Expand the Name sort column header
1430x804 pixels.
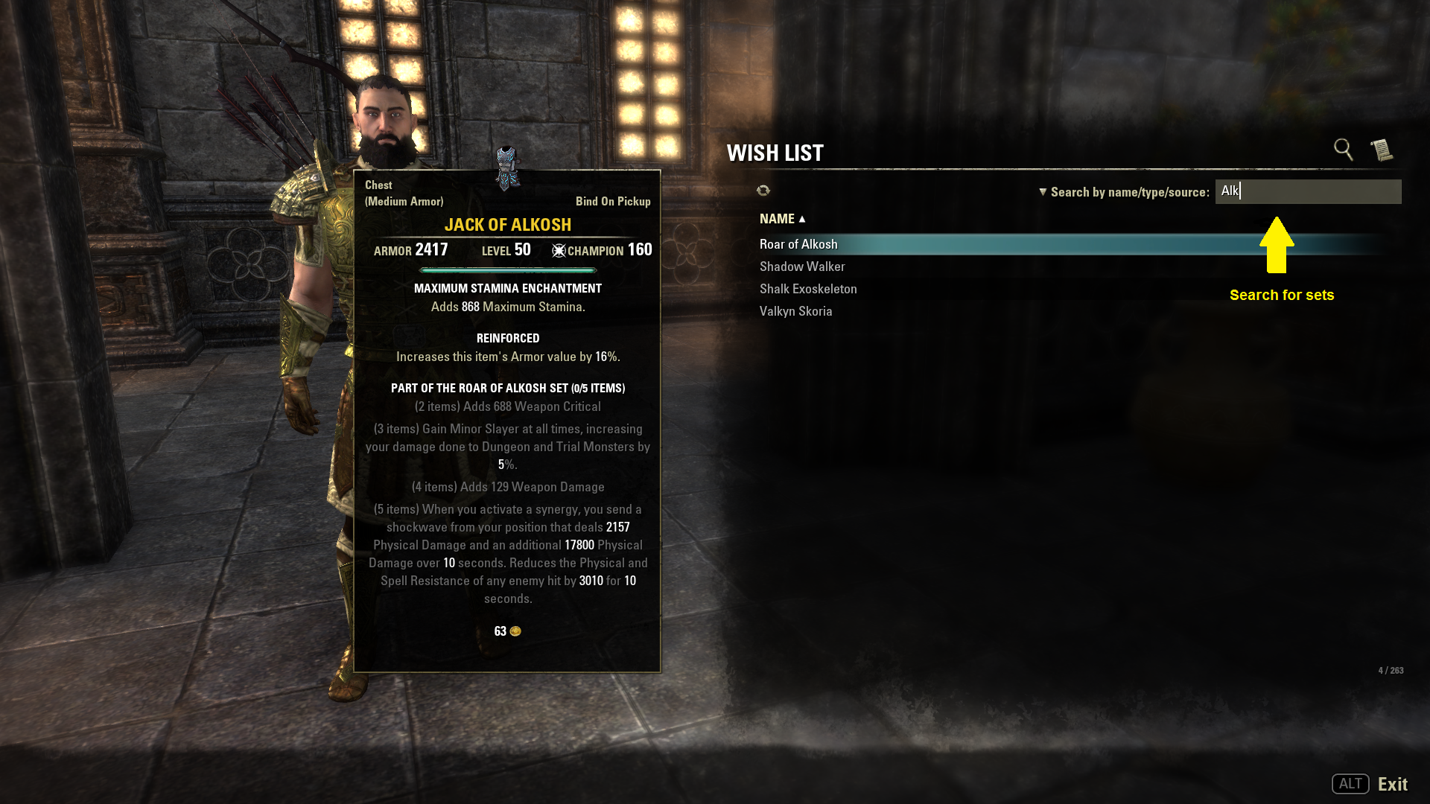pyautogui.click(x=782, y=218)
